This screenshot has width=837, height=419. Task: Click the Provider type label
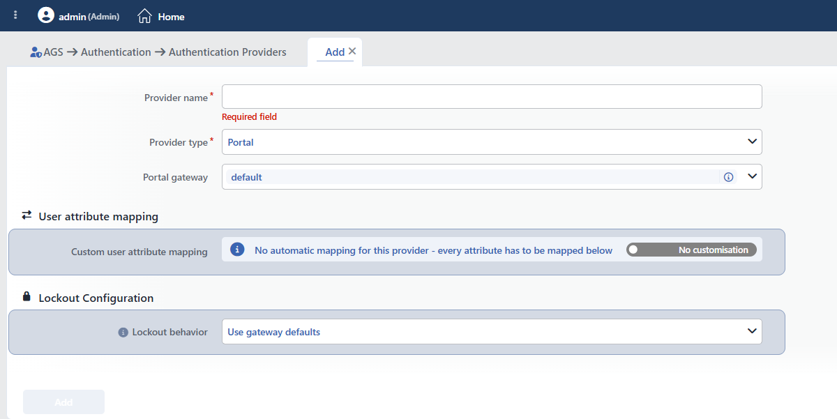click(x=179, y=142)
